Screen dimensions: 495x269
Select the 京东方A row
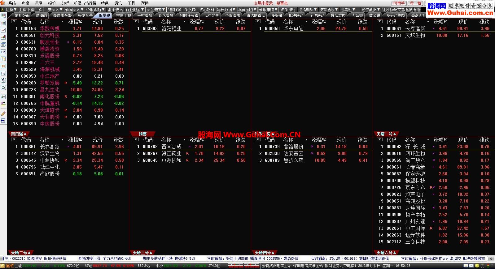pos(434,187)
